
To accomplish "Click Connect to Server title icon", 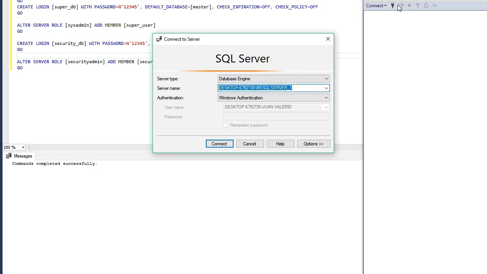I will tap(159, 39).
